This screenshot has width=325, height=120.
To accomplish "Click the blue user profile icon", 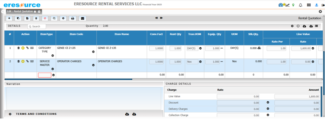I will (x=316, y=5).
